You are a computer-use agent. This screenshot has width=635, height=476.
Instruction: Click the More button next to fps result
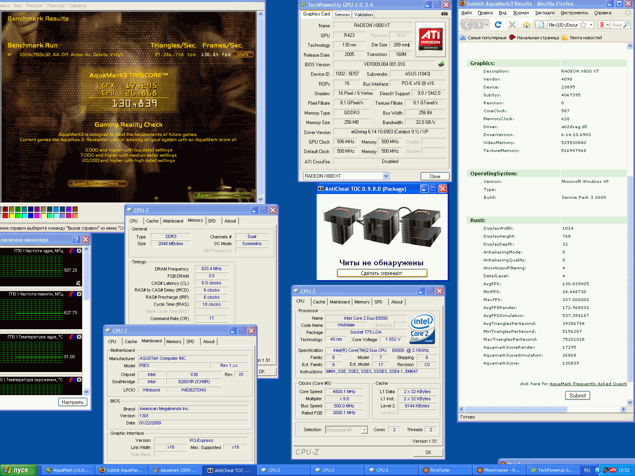pyautogui.click(x=243, y=54)
